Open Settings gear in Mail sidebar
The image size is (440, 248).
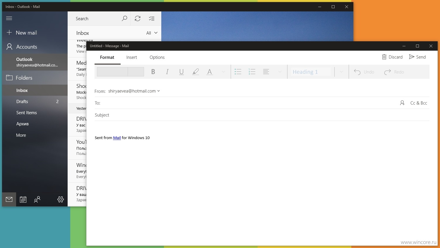tap(61, 199)
